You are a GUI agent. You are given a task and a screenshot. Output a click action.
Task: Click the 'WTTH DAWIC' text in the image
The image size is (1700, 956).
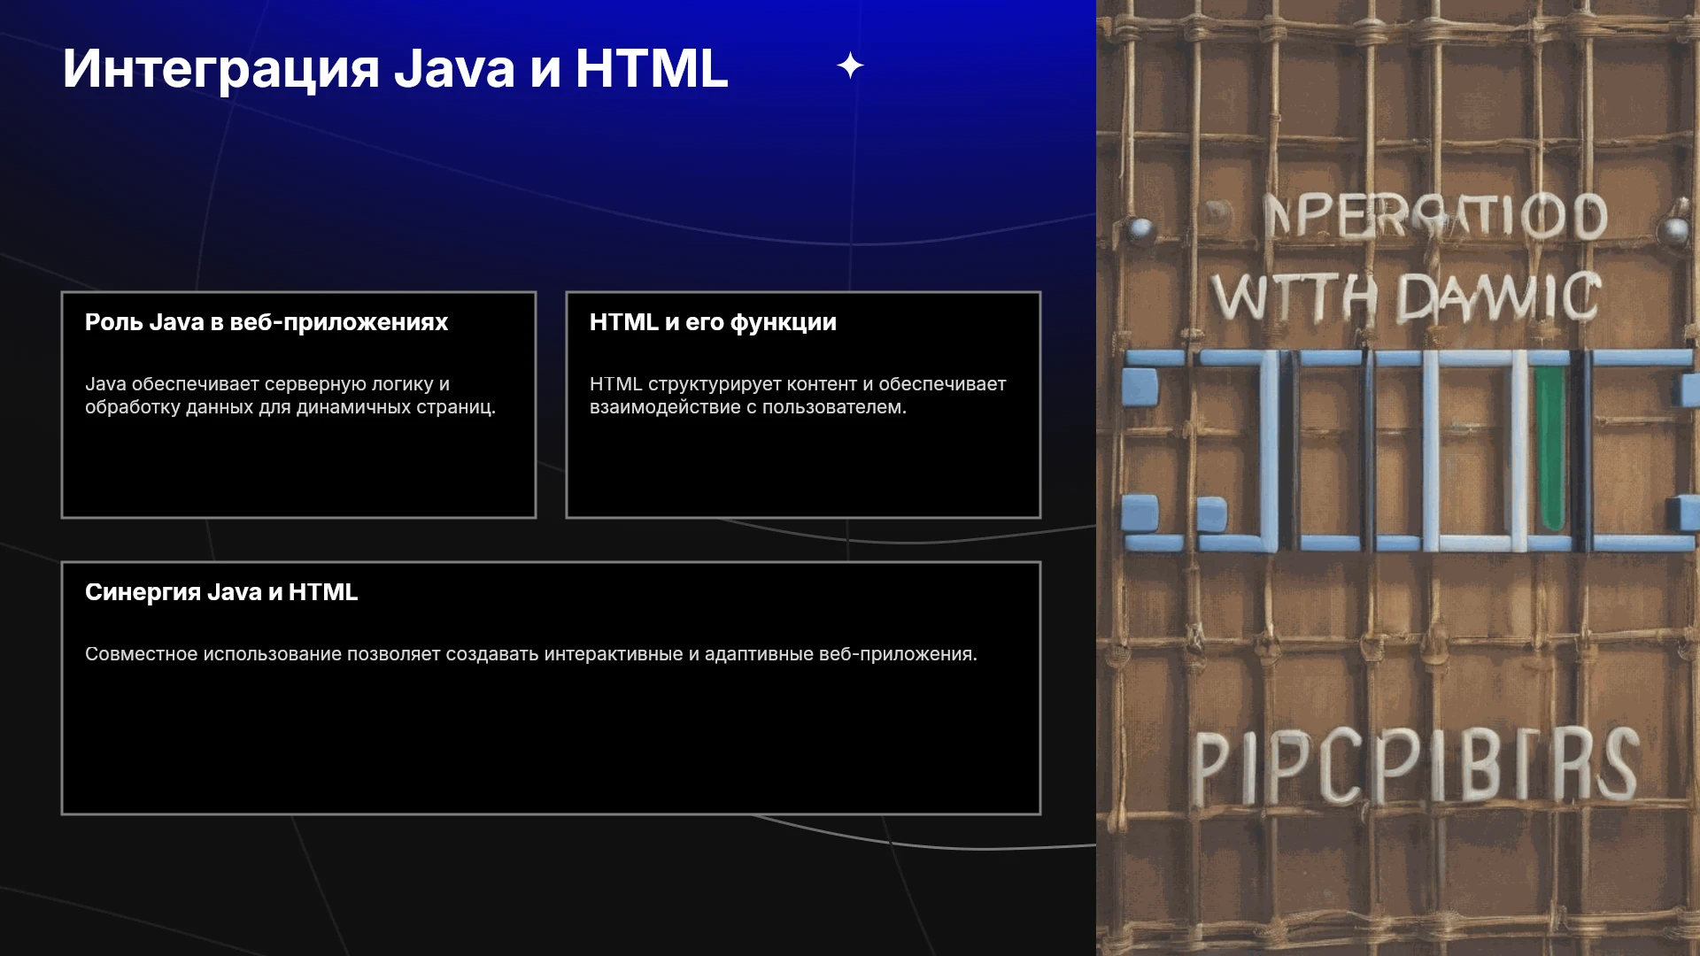tap(1406, 297)
